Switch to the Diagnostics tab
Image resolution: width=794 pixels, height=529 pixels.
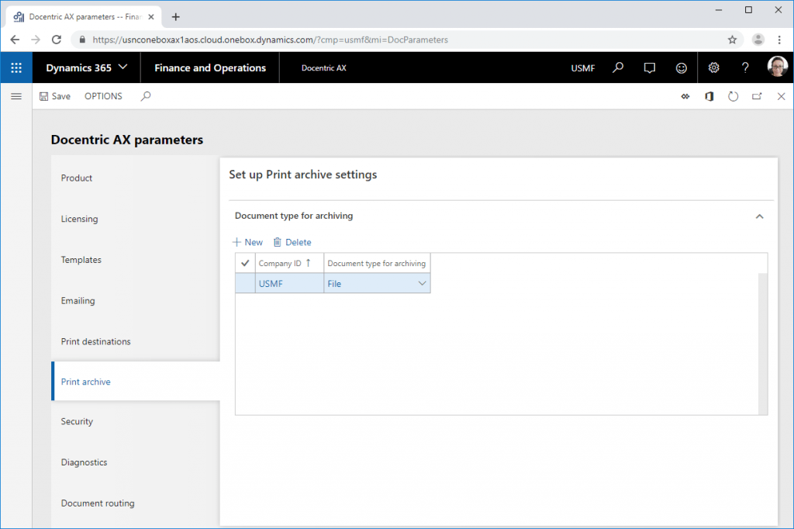point(84,462)
